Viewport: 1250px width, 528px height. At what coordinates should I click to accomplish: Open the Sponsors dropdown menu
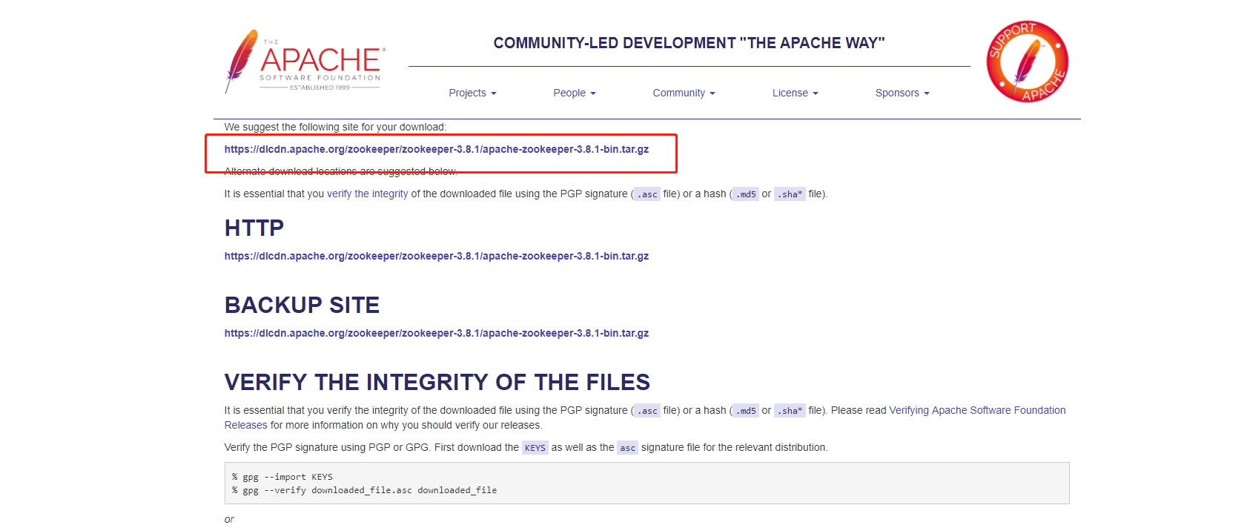click(x=902, y=93)
